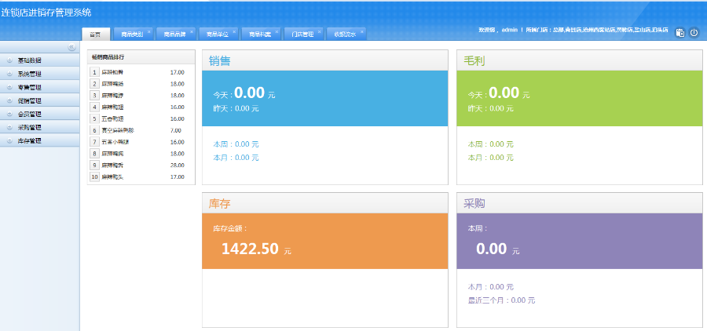This screenshot has width=707, height=331.
Task: Click 最近三个月 purchase figure
Action: [x=501, y=300]
